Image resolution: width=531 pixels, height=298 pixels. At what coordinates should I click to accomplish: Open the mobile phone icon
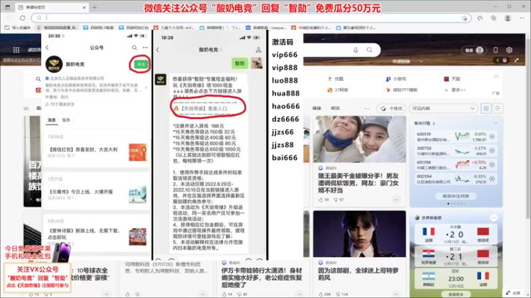point(495,50)
